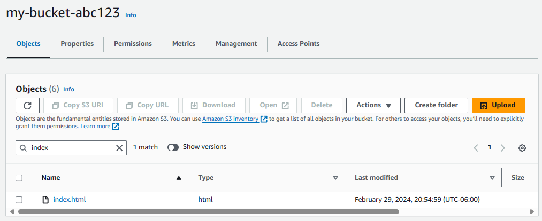Open the Management tab

tap(236, 44)
